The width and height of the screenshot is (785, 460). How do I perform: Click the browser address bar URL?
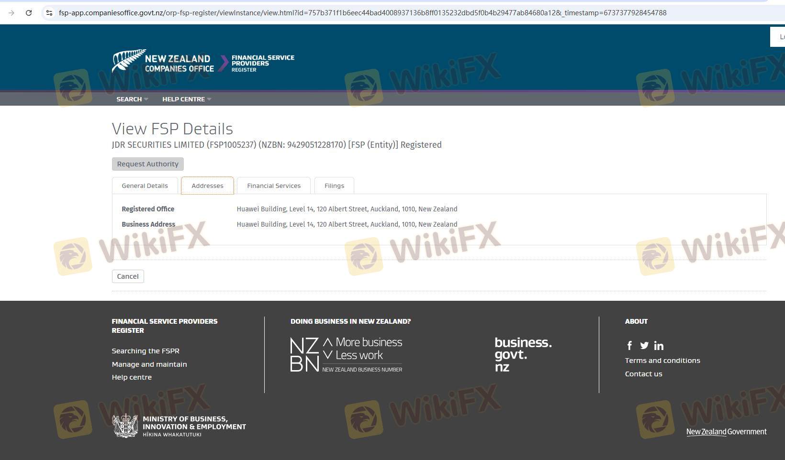362,13
